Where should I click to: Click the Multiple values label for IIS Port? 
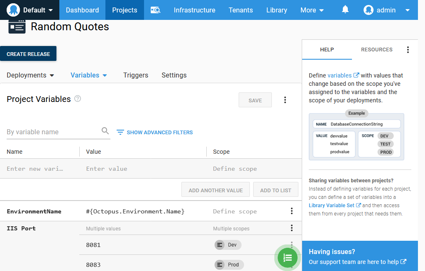[x=103, y=228]
